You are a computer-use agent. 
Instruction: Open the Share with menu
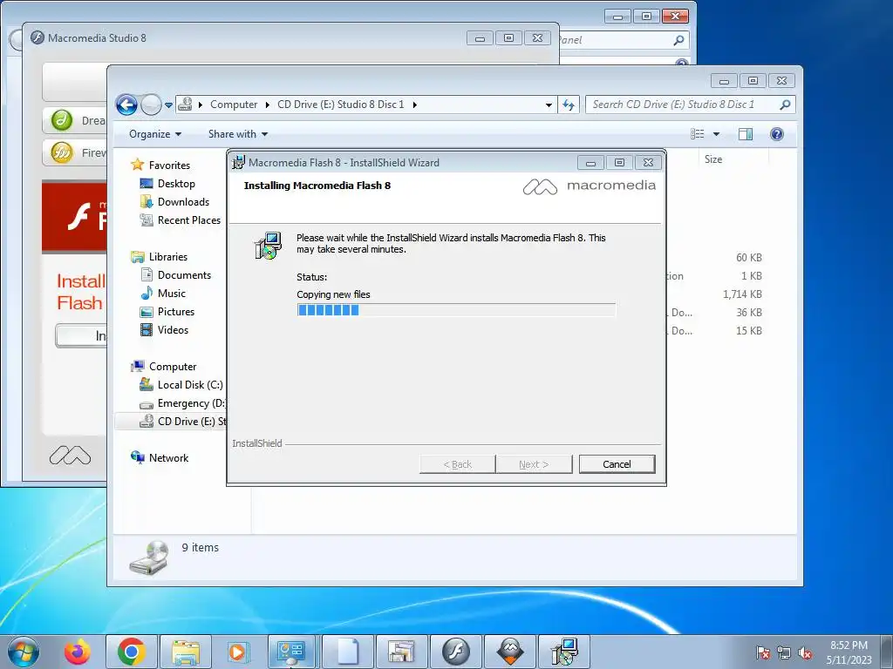click(238, 134)
